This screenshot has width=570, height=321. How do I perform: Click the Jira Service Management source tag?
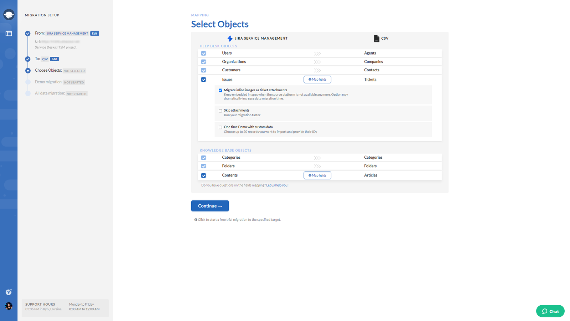tap(67, 34)
